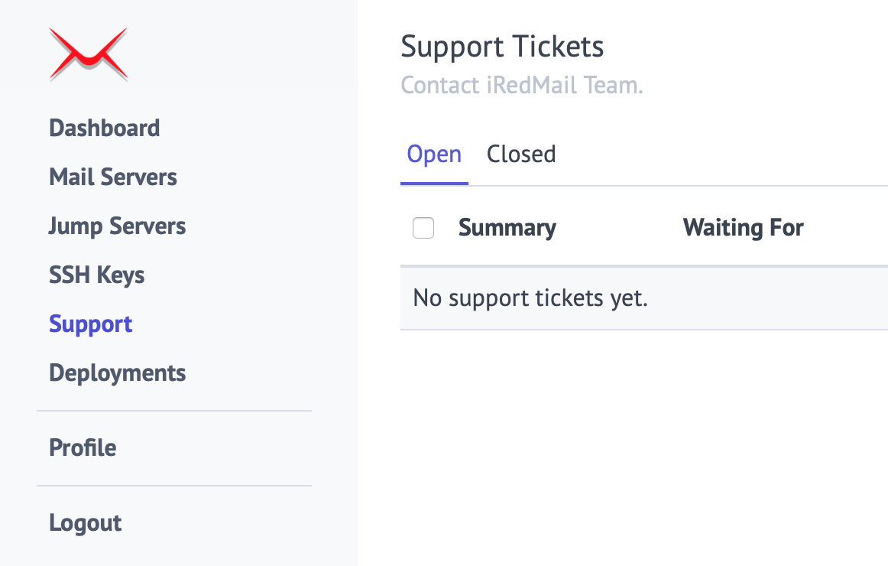This screenshot has height=566, width=888.
Task: Click Logout in the sidebar
Action: (x=85, y=522)
